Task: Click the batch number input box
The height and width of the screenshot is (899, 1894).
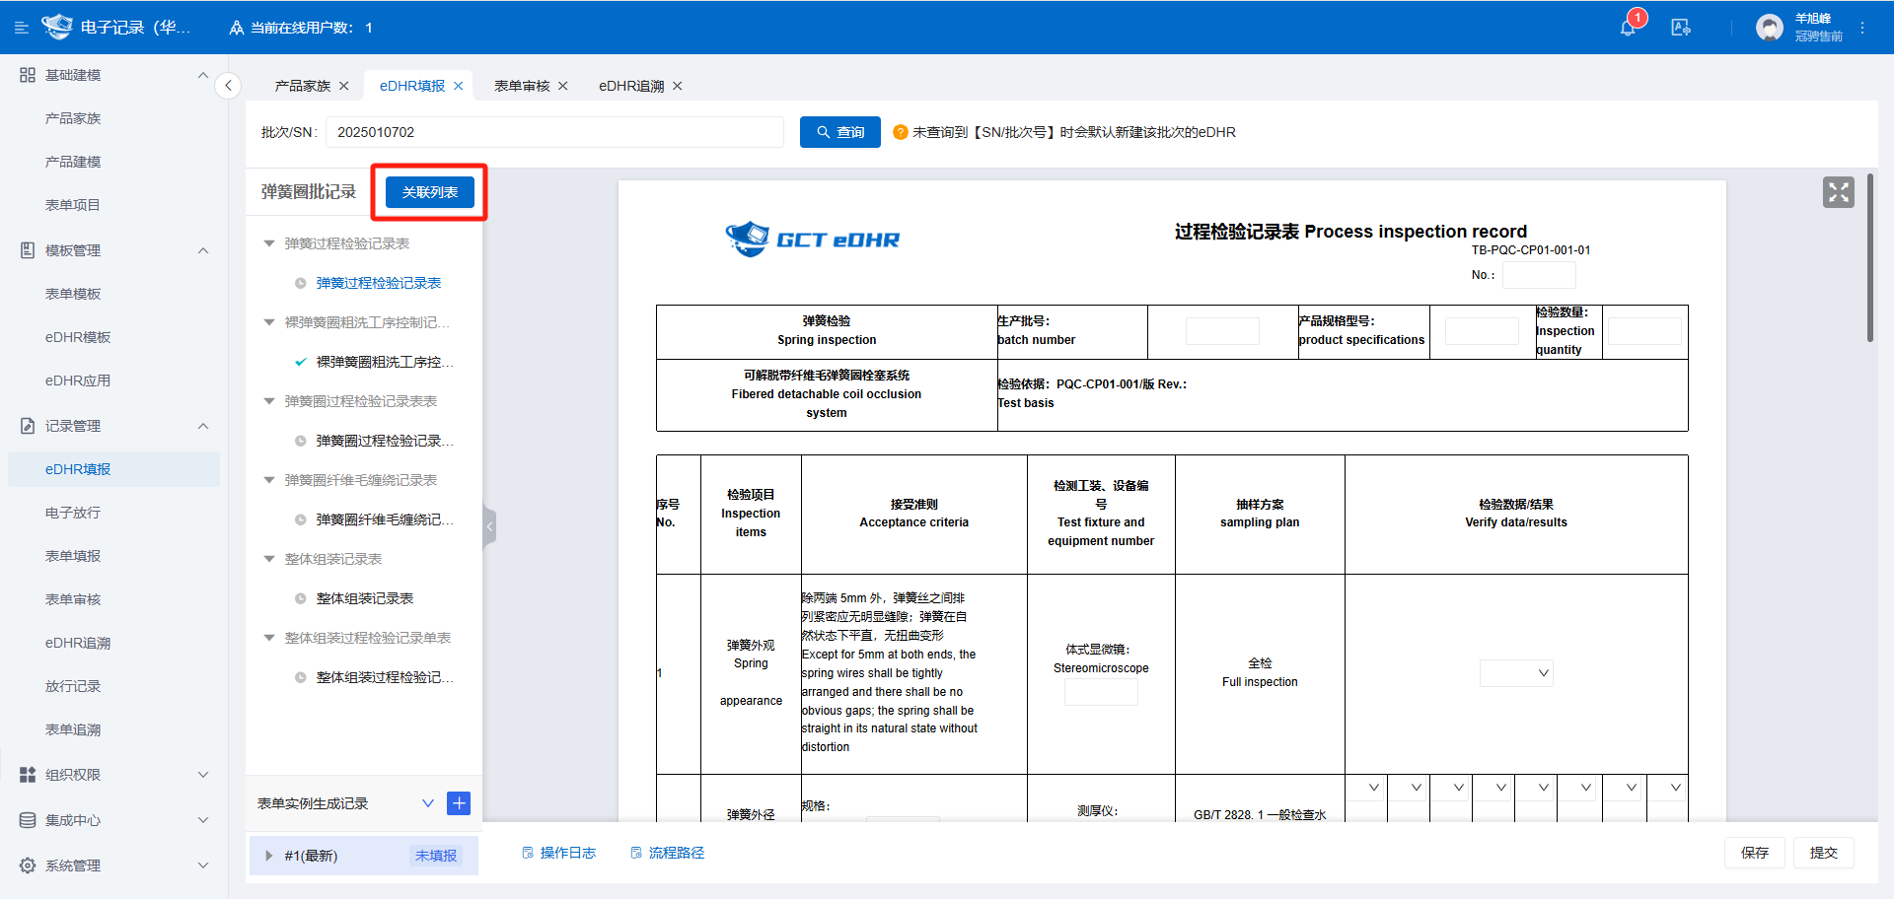Action: tap(1222, 331)
